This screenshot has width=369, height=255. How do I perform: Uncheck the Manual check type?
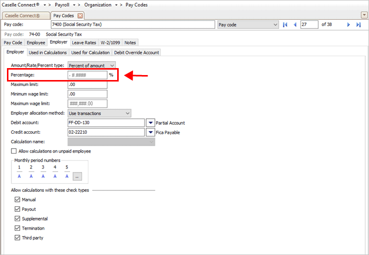pyautogui.click(x=17, y=200)
